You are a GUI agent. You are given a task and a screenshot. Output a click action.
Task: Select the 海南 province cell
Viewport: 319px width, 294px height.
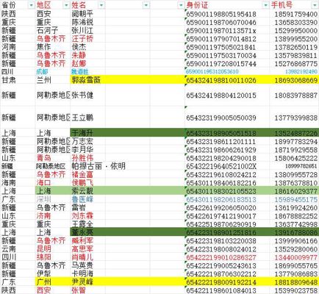(18, 183)
